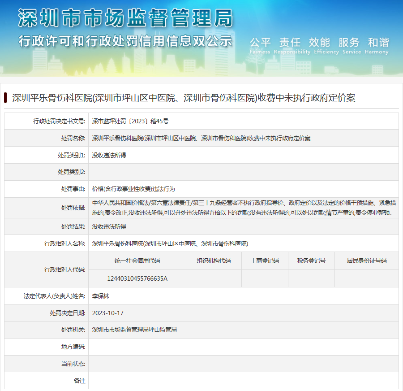Click the 服务 Service slogan
This screenshot has height=391, width=403.
[x=352, y=46]
